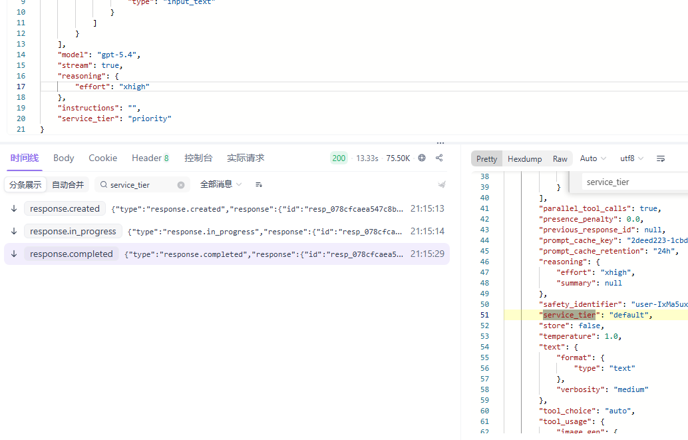Open the 全部消息 message filter dropdown
688x440 pixels.
[x=221, y=184]
